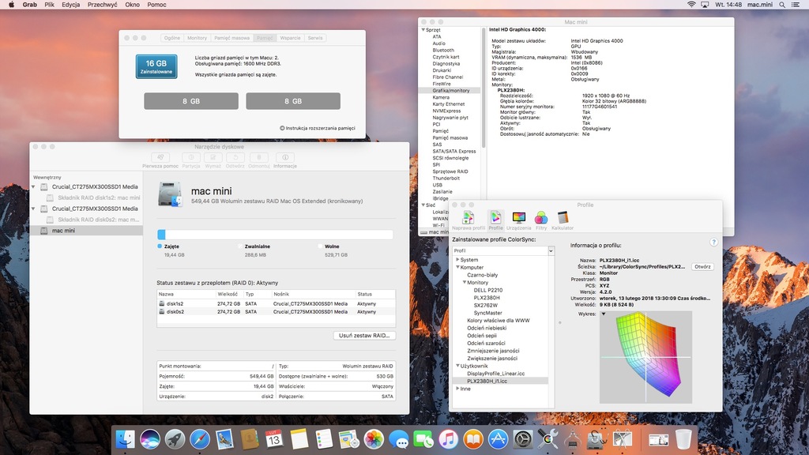The width and height of the screenshot is (809, 455).
Task: Click the ColorSync Utility icon in the Dock
Action: (x=547, y=439)
